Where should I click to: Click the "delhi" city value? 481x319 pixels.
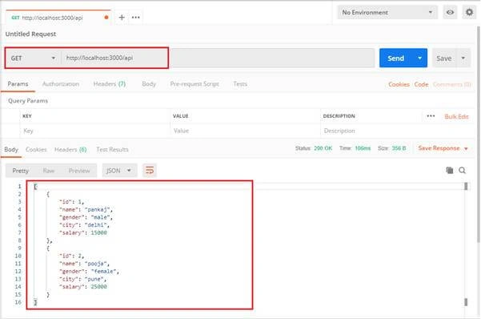pyautogui.click(x=95, y=225)
